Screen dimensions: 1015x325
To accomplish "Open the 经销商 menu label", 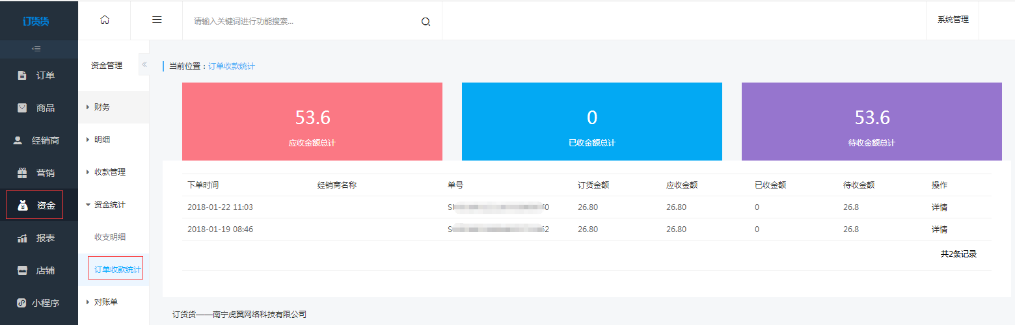I will [x=46, y=140].
